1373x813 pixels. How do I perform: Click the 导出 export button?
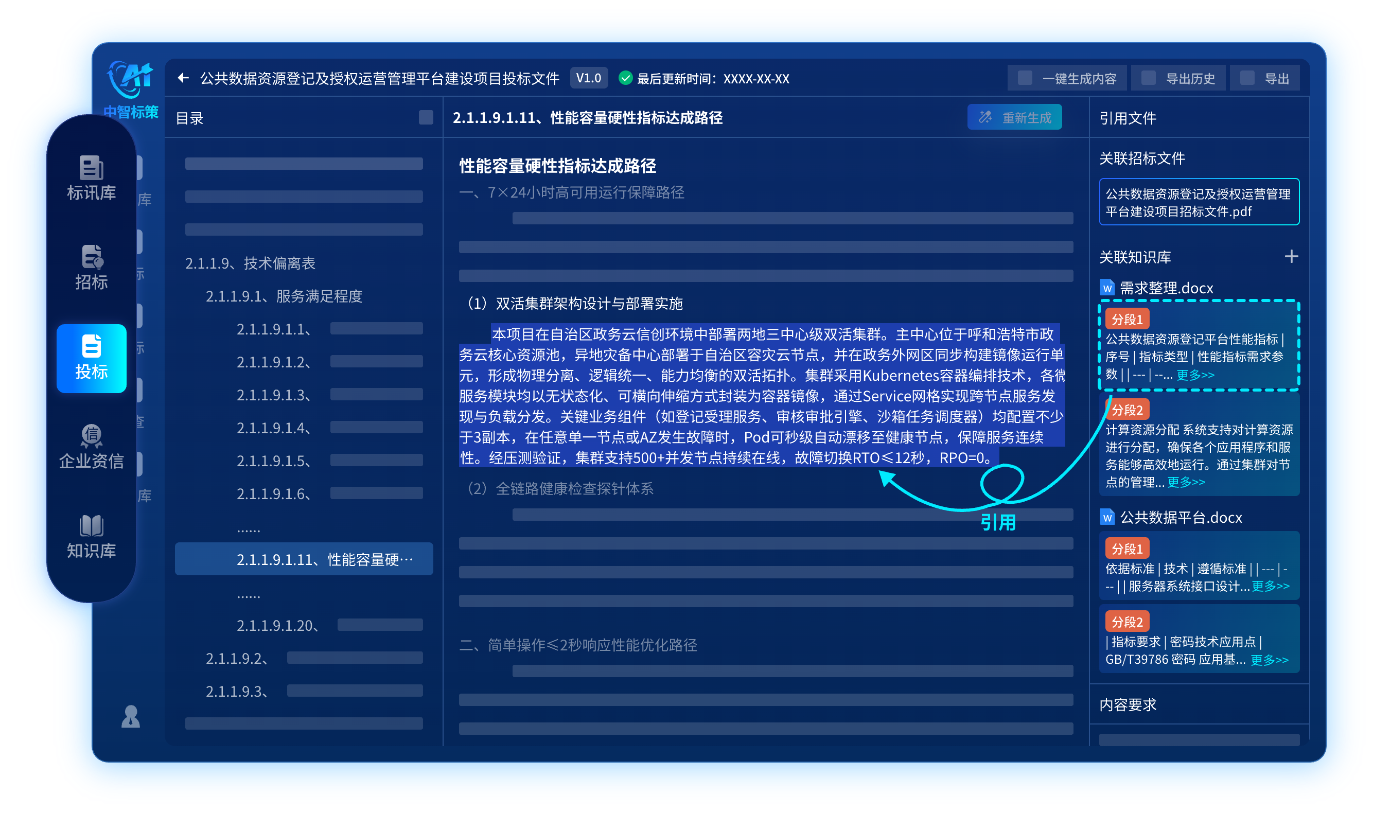(1264, 78)
